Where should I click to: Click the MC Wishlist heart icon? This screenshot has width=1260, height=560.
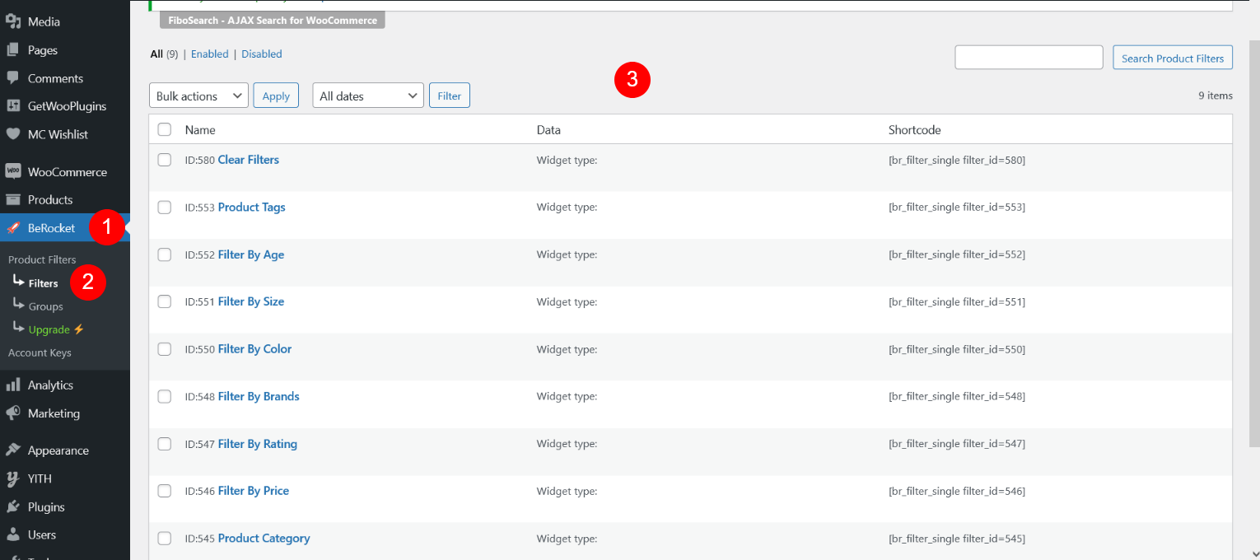point(13,134)
